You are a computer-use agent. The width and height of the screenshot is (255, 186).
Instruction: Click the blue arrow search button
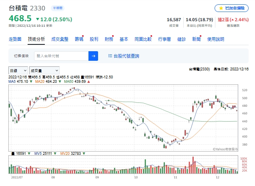point(93,56)
